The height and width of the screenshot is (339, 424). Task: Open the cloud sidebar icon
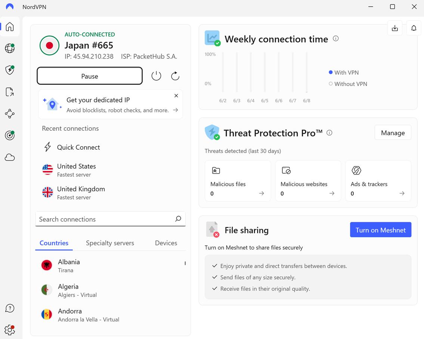[x=10, y=157]
